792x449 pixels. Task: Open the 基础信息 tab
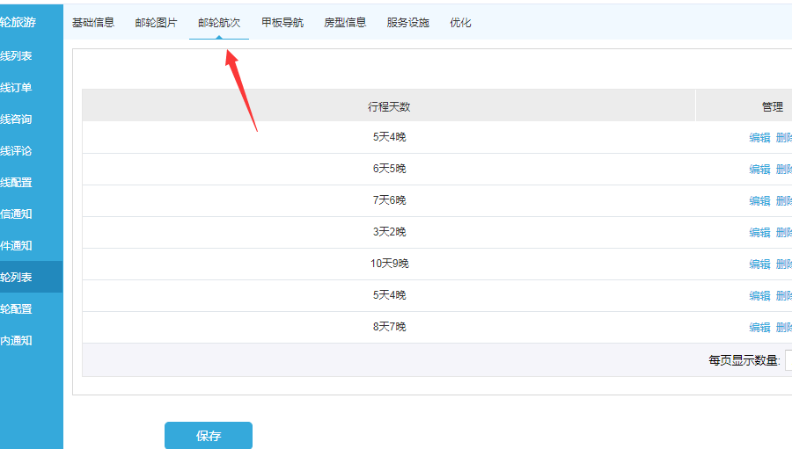[x=93, y=23]
